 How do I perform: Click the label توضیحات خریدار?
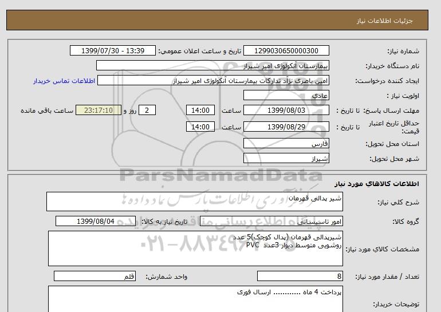click(x=396, y=304)
